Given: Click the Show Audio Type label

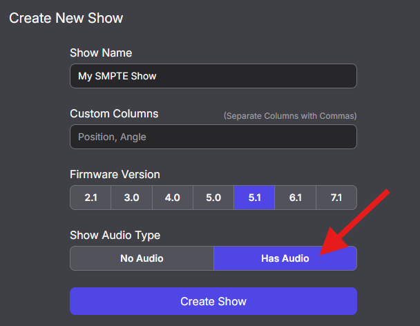Looking at the screenshot, I should click(115, 236).
